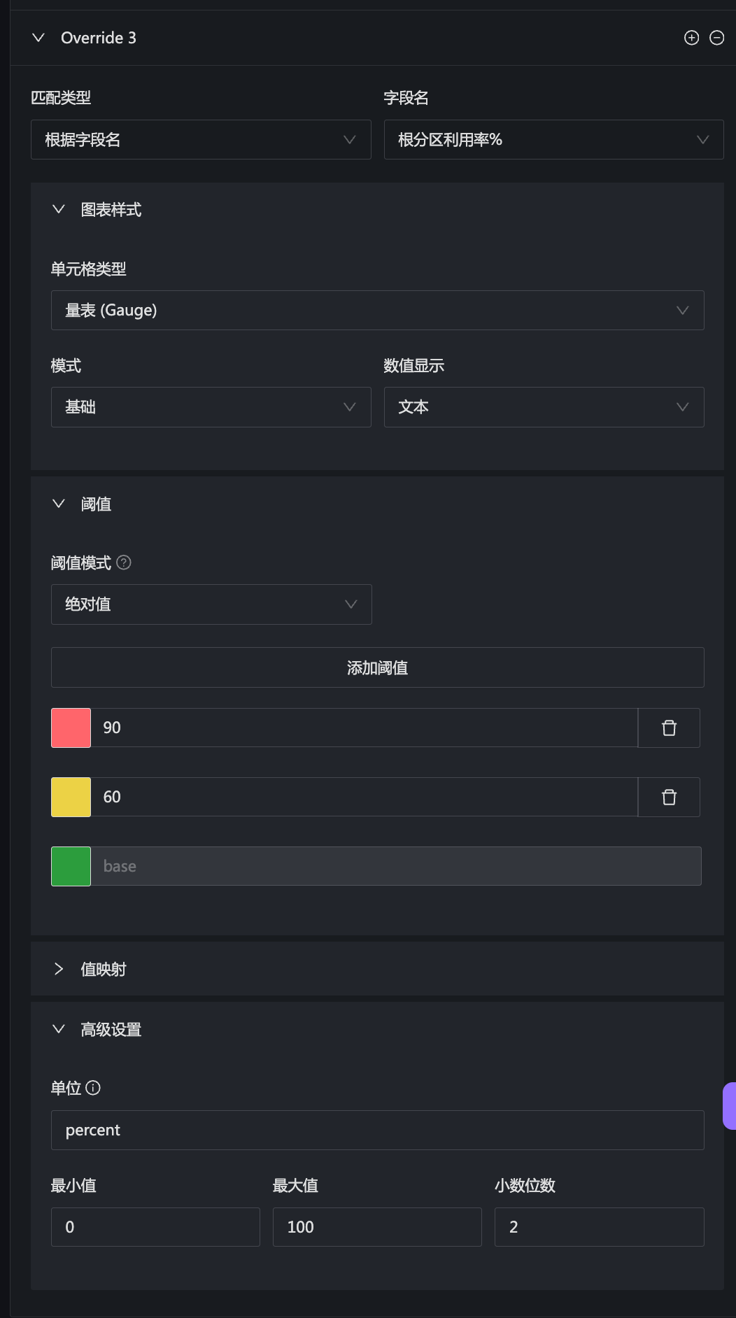
Task: Delete the 90 threshold row
Action: [x=669, y=728]
